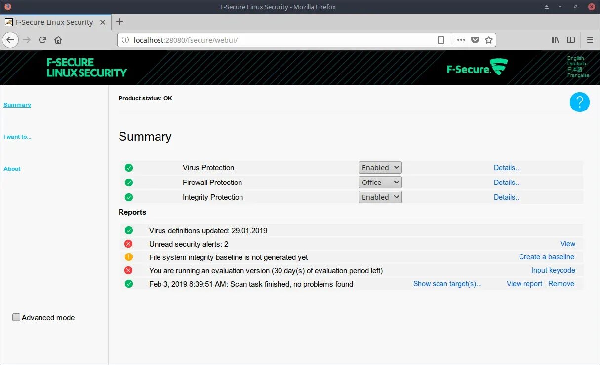The image size is (600, 365).
Task: Switch language to Française
Action: (578, 75)
